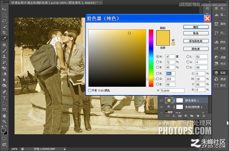The width and height of the screenshot is (229, 151).
Task: Select the Eraser tool
Action: point(4,68)
